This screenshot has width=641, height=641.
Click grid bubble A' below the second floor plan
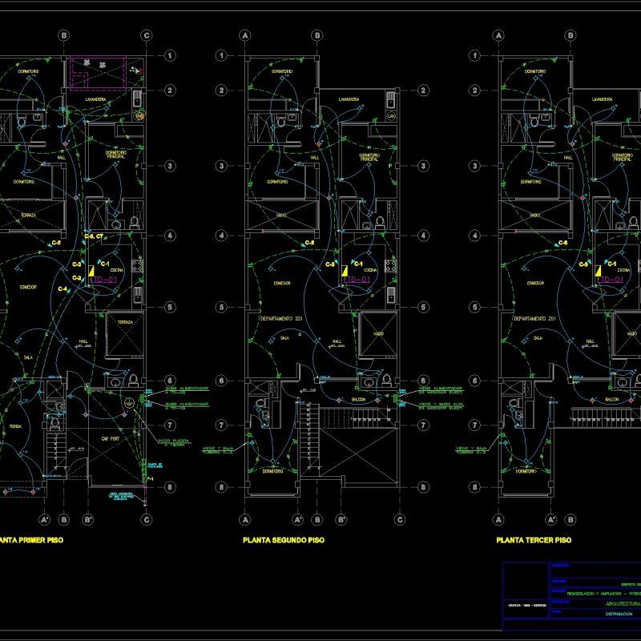297,520
